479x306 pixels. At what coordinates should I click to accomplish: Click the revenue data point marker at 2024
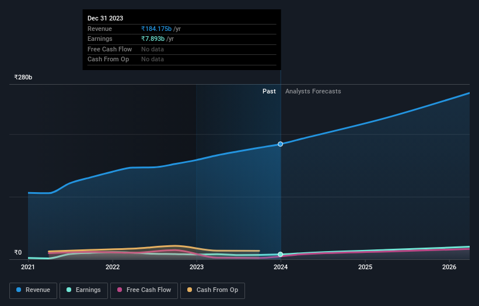281,144
